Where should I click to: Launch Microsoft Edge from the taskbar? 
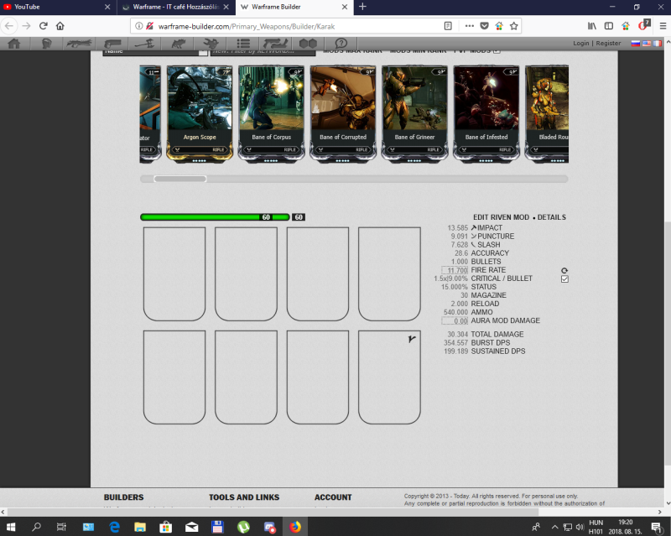114,527
